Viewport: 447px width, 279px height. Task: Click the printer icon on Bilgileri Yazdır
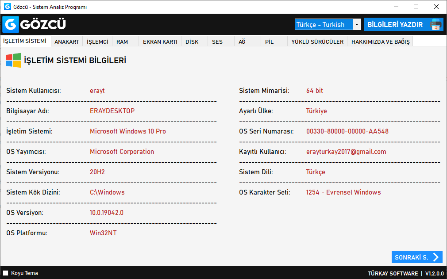click(435, 24)
